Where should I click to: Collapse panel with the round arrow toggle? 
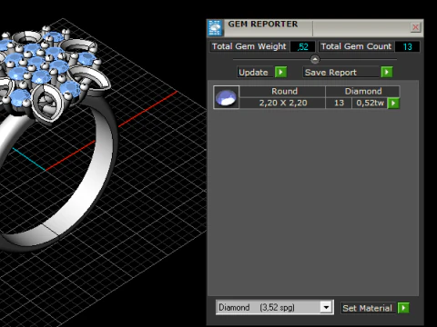315,59
